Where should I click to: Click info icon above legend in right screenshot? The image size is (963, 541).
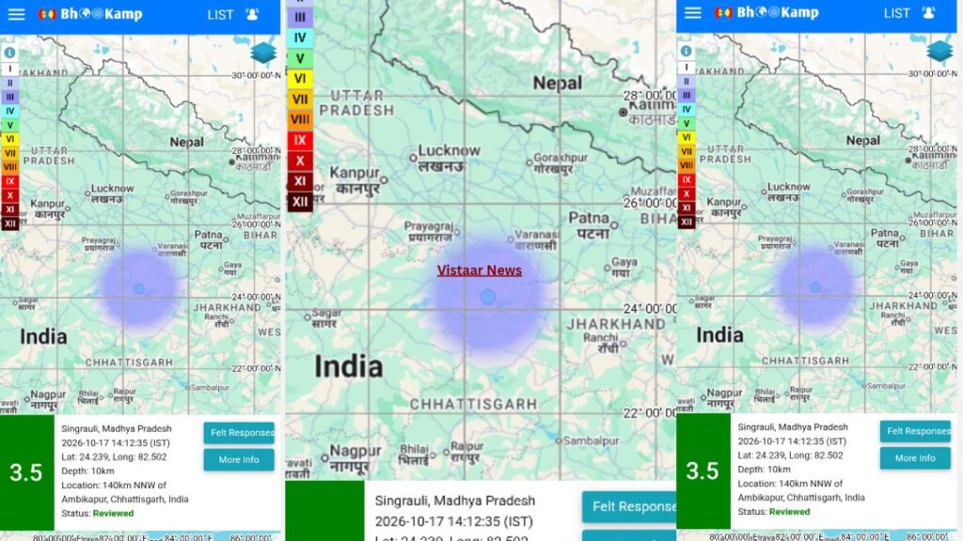[686, 51]
